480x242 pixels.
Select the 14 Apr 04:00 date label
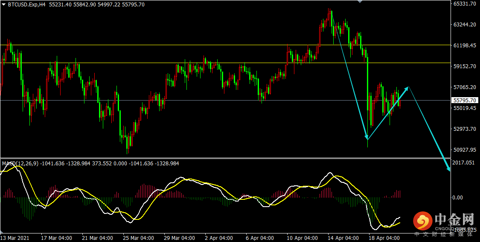[x=342, y=238]
